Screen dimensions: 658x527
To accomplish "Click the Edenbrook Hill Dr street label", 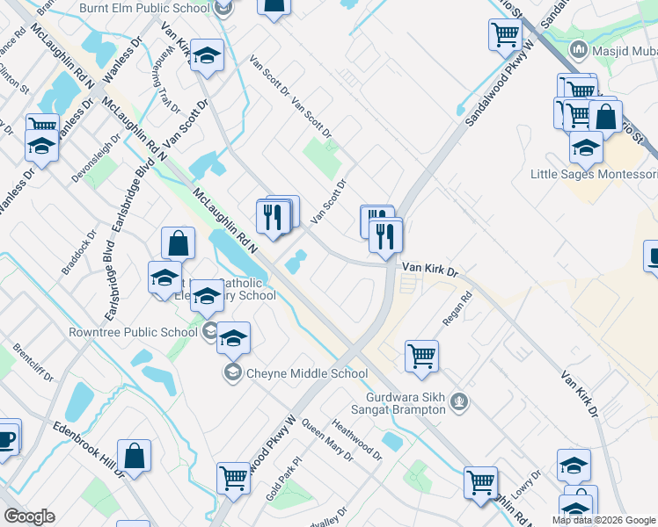I will click(89, 451).
